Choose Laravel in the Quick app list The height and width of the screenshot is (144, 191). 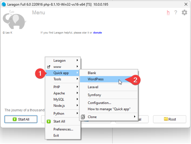(x=93, y=87)
